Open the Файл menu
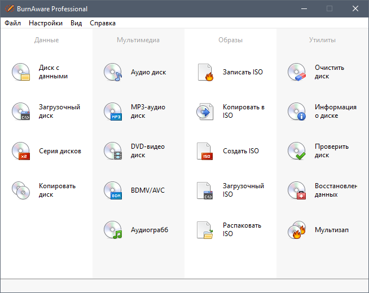This screenshot has height=293, width=369. click(13, 23)
